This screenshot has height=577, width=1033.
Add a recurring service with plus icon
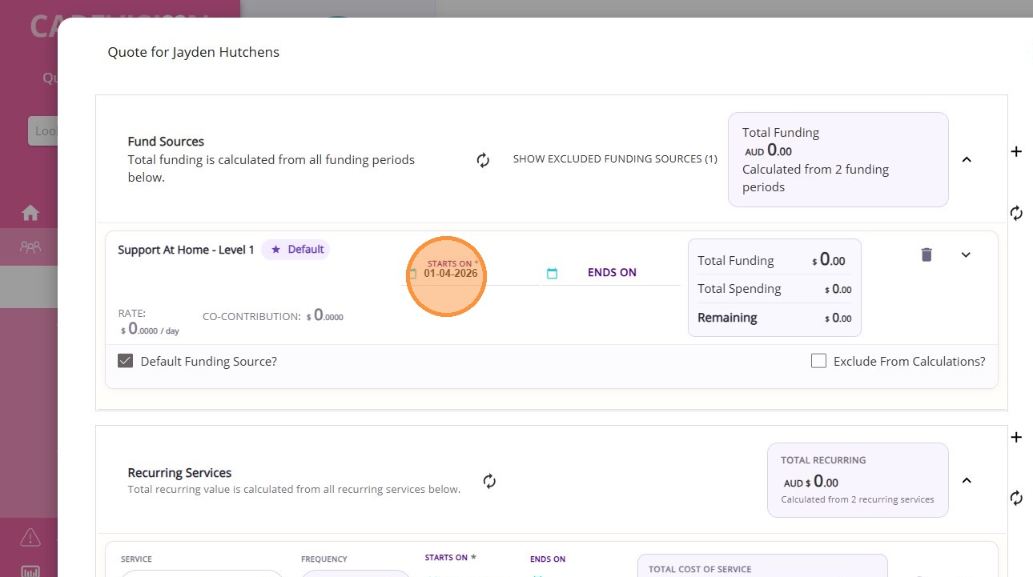click(x=1016, y=437)
